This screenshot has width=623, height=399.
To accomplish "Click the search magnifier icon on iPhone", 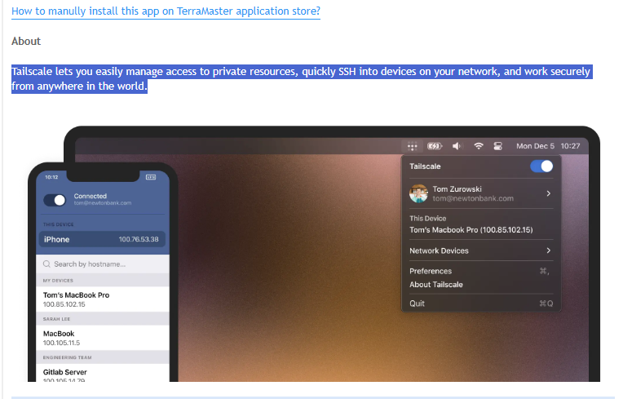I will pyautogui.click(x=46, y=264).
